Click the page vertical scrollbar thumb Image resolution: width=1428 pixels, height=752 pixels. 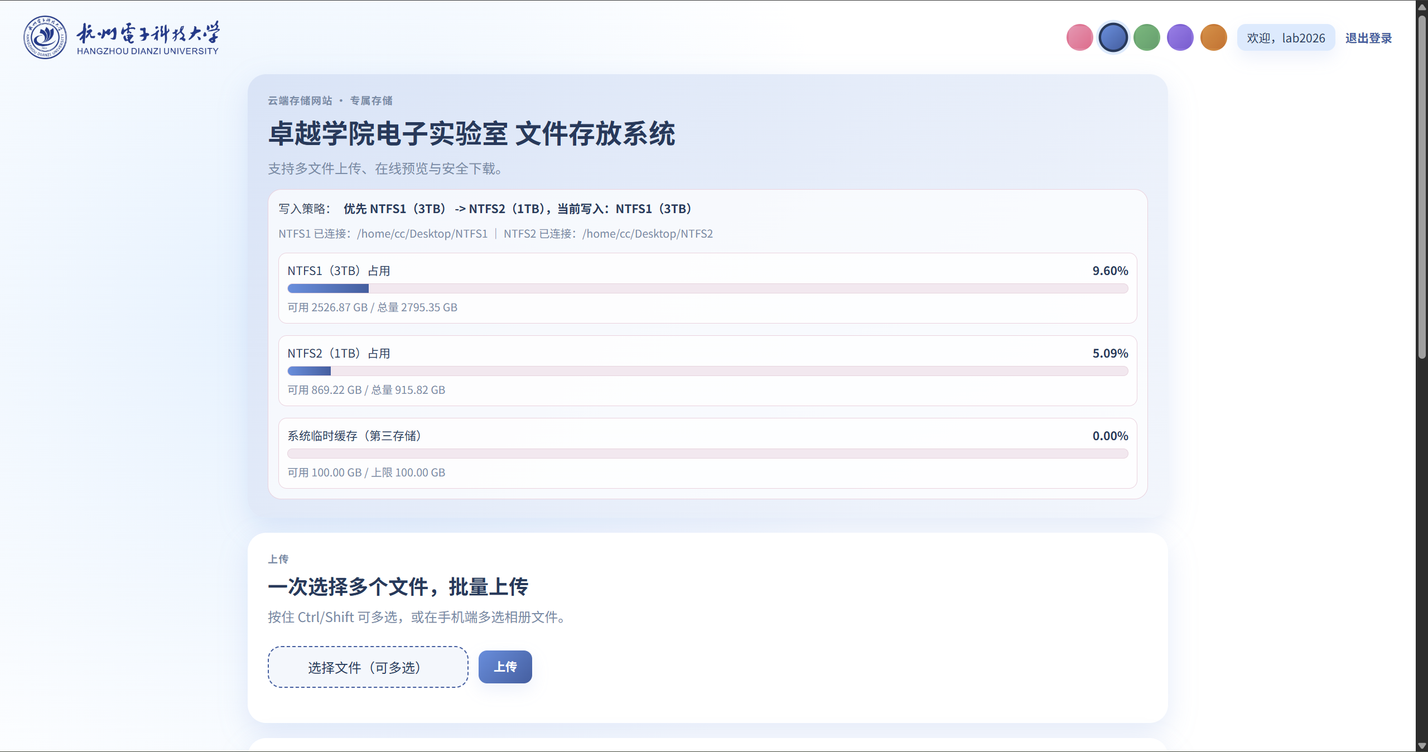tap(1422, 187)
